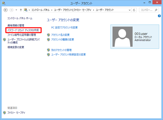Screen dimensions: 163x120
Task: Go up one level with the Up arrow
Action: pyautogui.click(x=21, y=10)
